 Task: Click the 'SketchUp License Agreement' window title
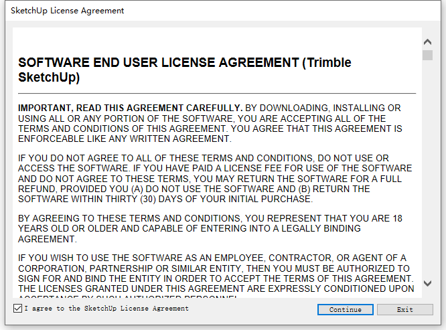pyautogui.click(x=68, y=11)
